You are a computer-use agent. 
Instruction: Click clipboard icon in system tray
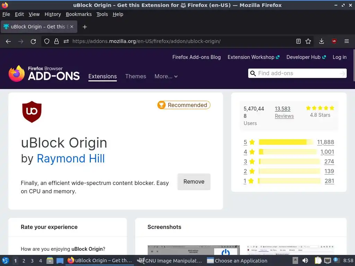tap(318, 260)
